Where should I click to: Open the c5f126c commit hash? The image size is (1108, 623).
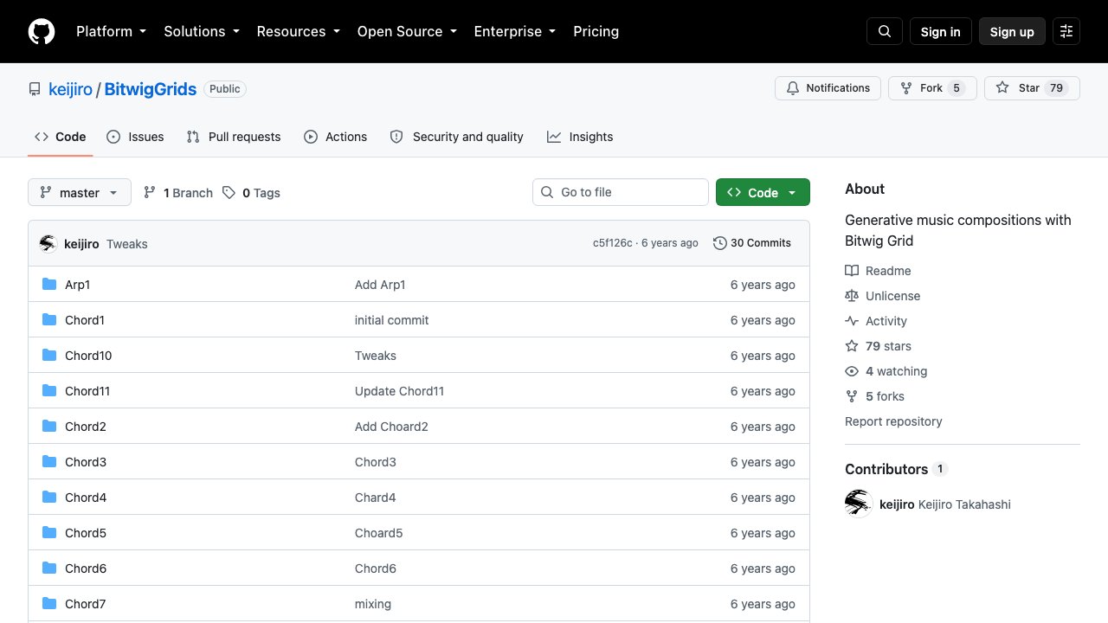pyautogui.click(x=613, y=243)
